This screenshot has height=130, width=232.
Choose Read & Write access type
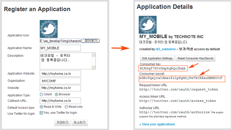(x=41, y=107)
